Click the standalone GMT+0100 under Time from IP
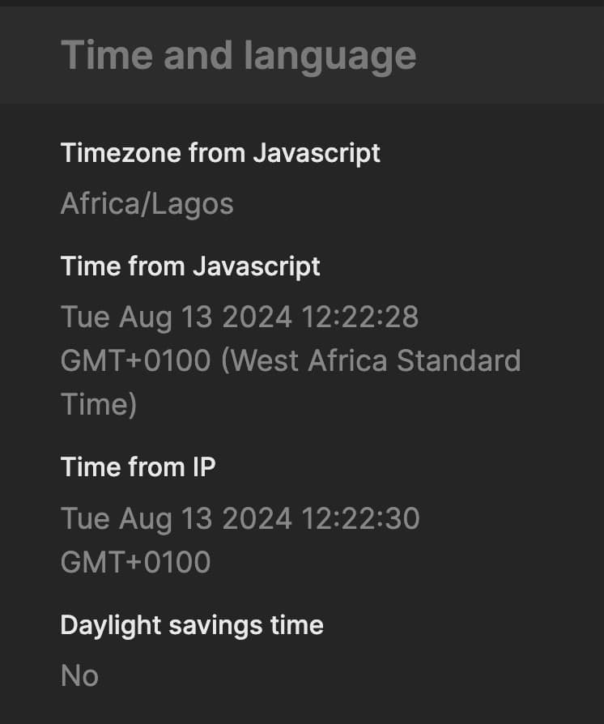The image size is (604, 724). pyautogui.click(x=135, y=562)
